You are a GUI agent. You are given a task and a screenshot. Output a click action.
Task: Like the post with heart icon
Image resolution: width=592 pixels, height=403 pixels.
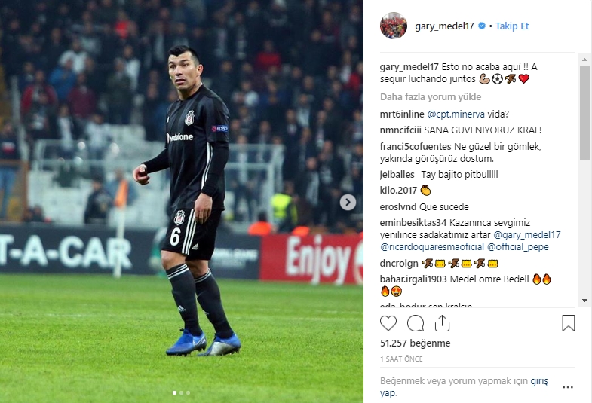[x=388, y=323]
